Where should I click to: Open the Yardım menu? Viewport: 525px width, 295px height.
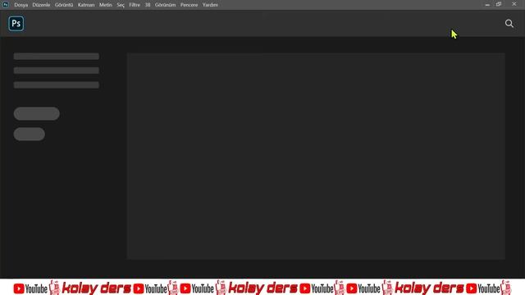click(x=210, y=5)
